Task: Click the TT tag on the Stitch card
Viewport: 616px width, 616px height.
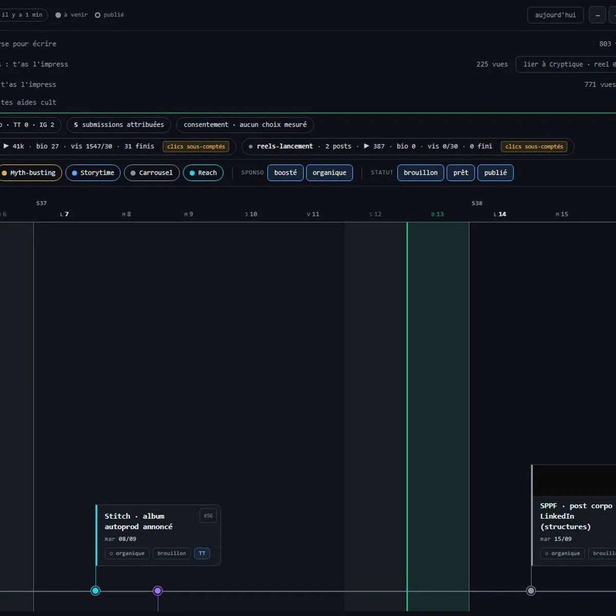Action: [202, 553]
